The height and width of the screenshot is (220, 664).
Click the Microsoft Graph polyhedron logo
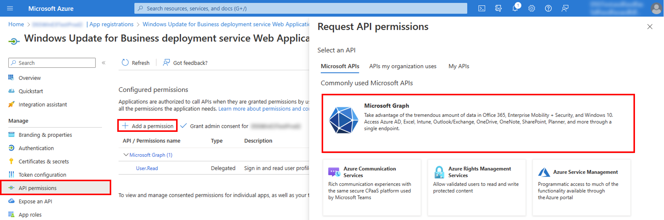point(344,120)
